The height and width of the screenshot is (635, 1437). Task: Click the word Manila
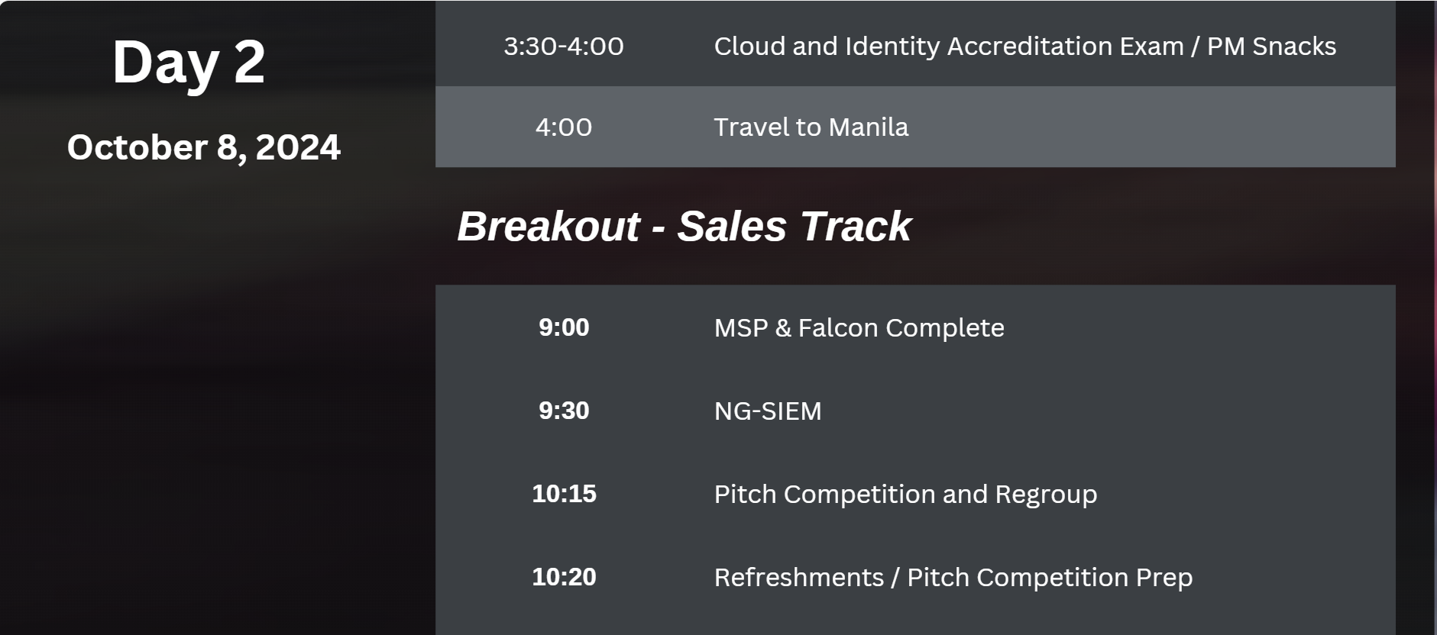pos(869,127)
